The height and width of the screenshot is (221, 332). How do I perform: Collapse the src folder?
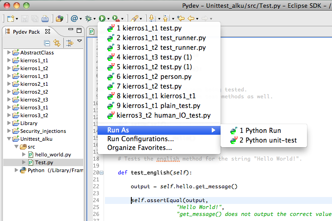(16, 146)
